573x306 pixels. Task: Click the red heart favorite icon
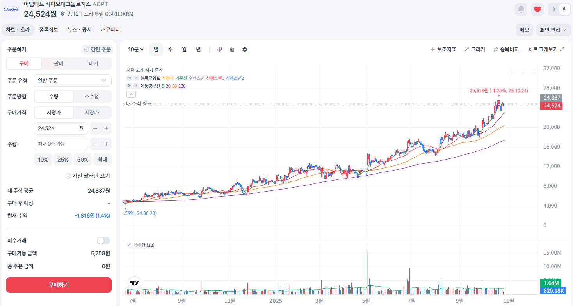coord(537,9)
